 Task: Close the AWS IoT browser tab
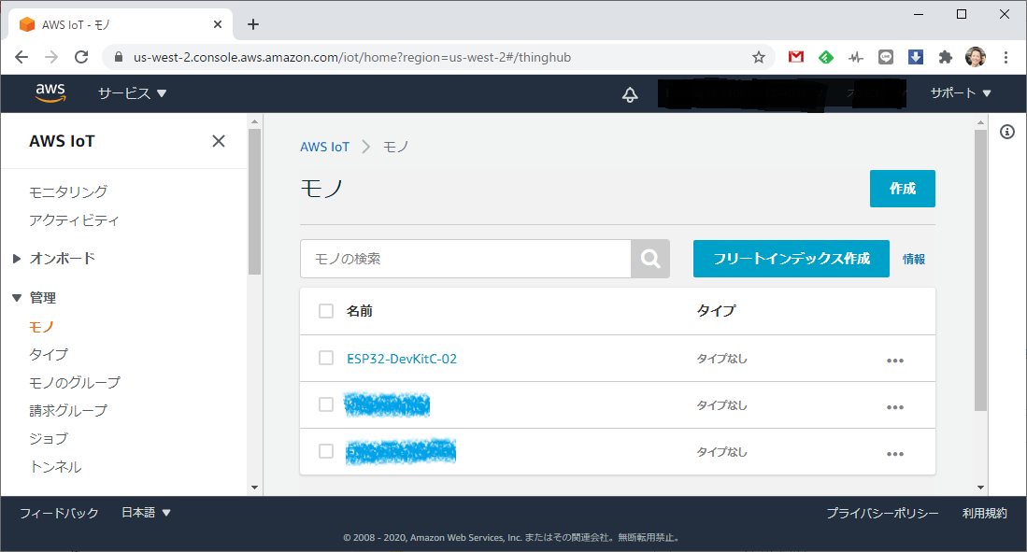218,24
